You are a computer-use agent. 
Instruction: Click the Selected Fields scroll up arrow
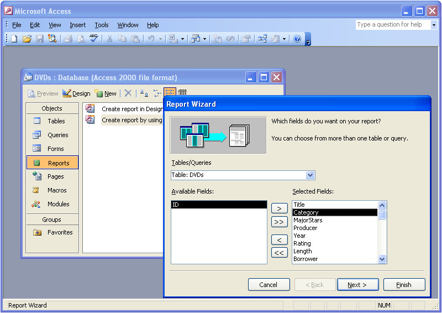pyautogui.click(x=382, y=205)
